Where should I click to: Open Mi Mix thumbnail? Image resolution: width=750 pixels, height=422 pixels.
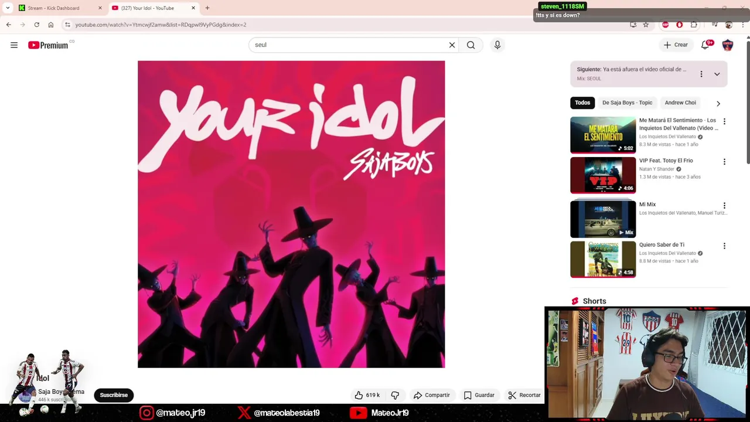tap(603, 219)
